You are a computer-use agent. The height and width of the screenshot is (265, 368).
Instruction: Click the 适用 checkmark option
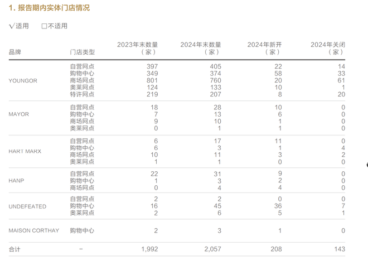19,26
